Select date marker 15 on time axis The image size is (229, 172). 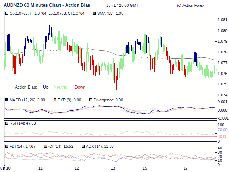144,168
